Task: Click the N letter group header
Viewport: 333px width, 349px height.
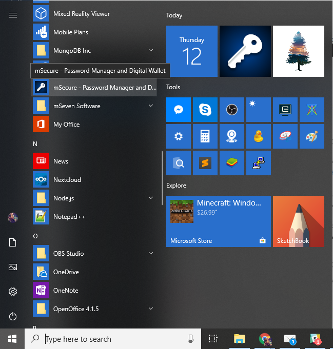Action: click(x=35, y=144)
